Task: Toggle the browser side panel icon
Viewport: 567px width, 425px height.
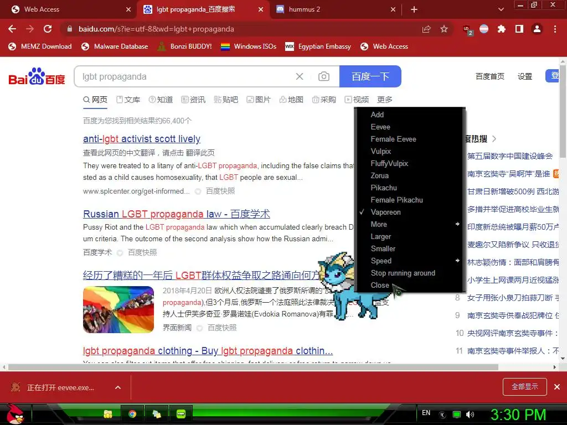Action: 519,29
